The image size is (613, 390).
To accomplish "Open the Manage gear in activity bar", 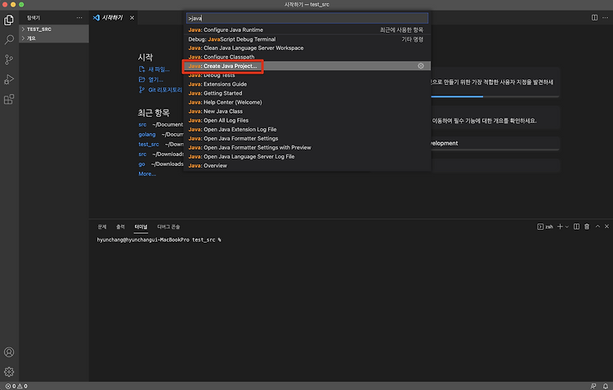I will pos(9,372).
